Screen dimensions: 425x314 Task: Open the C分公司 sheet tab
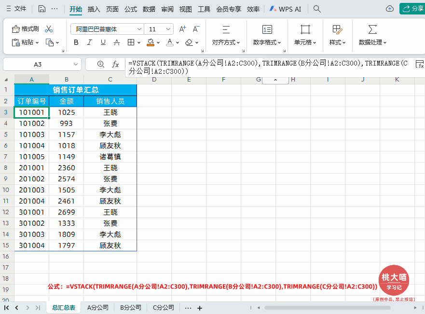click(x=164, y=308)
